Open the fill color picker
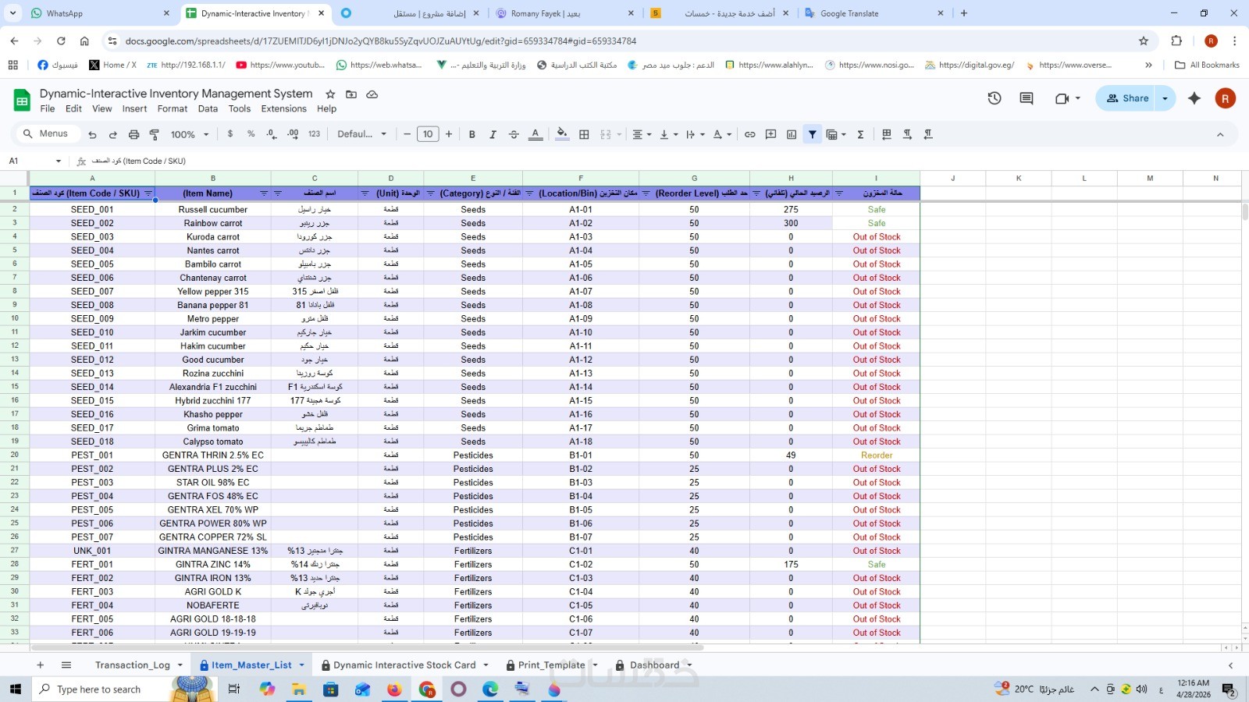 (562, 134)
